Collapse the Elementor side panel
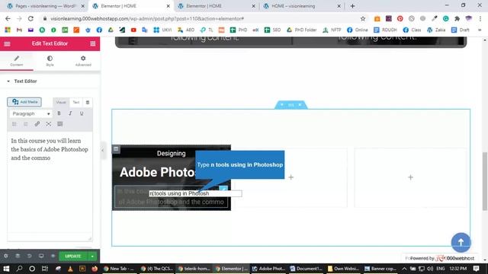Viewport: 488px width, 274px height. (103, 151)
